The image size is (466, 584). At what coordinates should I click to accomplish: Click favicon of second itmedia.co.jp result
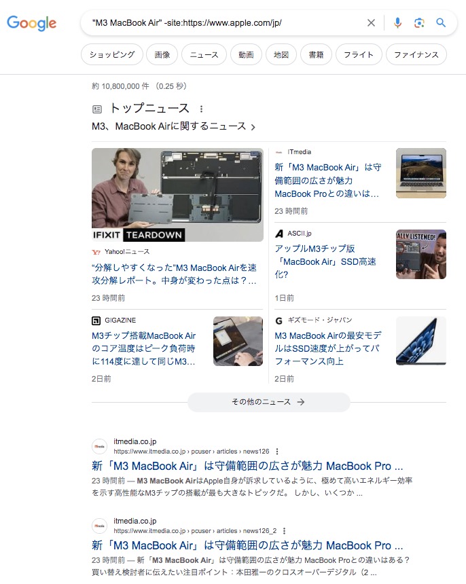pyautogui.click(x=99, y=526)
